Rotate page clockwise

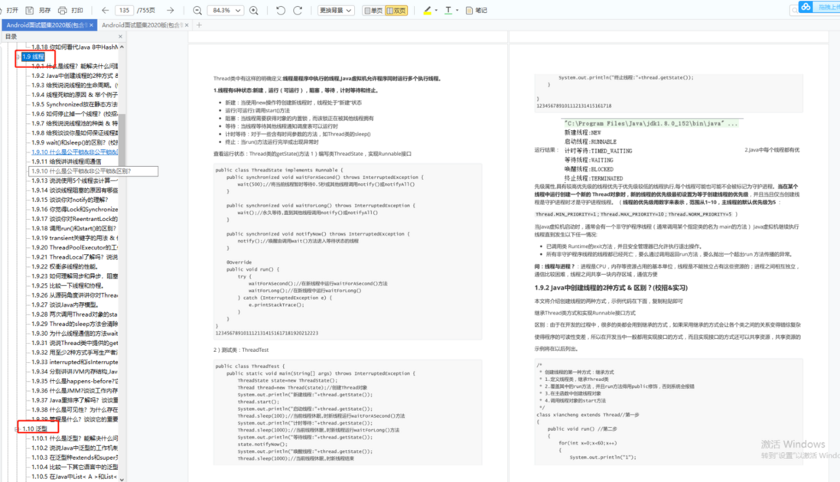coord(298,10)
